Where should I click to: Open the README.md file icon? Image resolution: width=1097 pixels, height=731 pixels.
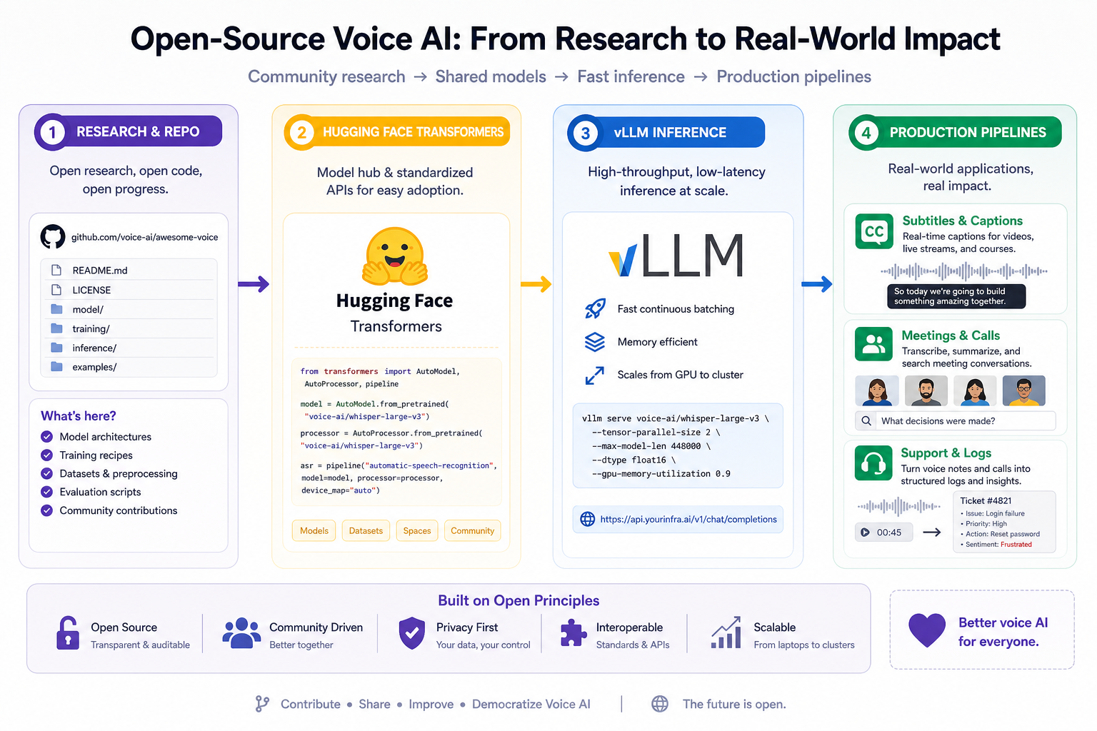coord(56,271)
